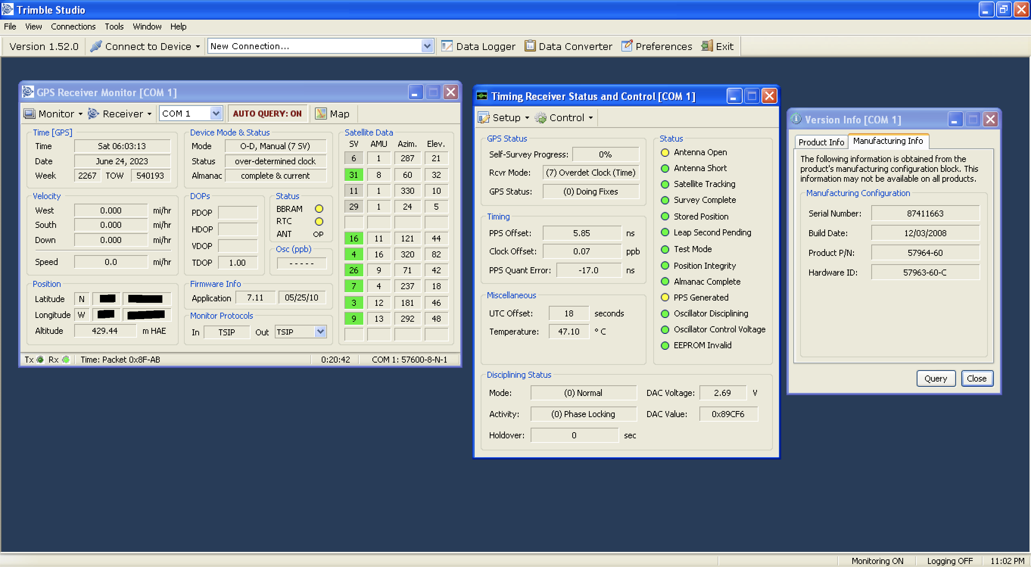
Task: Click the Control gear icon in Timing Receiver window
Action: point(541,118)
